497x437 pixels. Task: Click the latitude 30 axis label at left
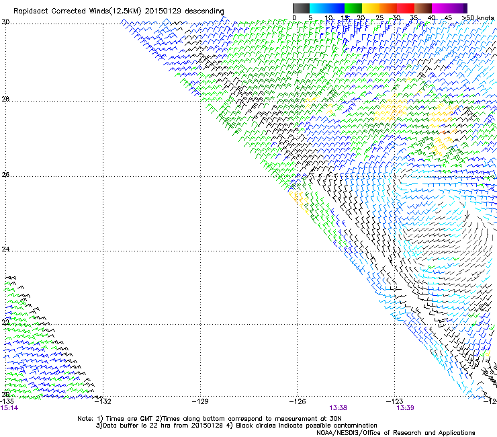5,22
